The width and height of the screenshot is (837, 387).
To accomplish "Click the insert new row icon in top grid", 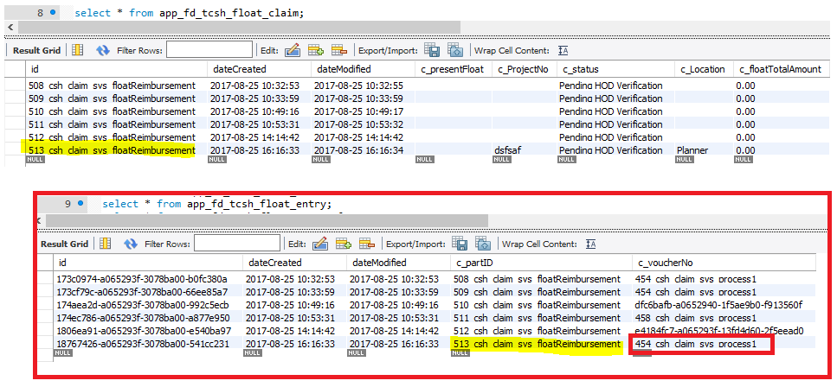I will (x=316, y=50).
